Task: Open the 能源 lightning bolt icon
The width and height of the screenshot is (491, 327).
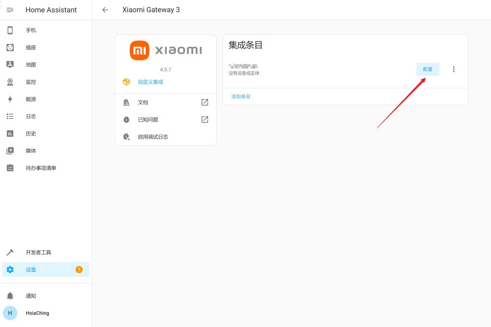Action: tap(10, 99)
